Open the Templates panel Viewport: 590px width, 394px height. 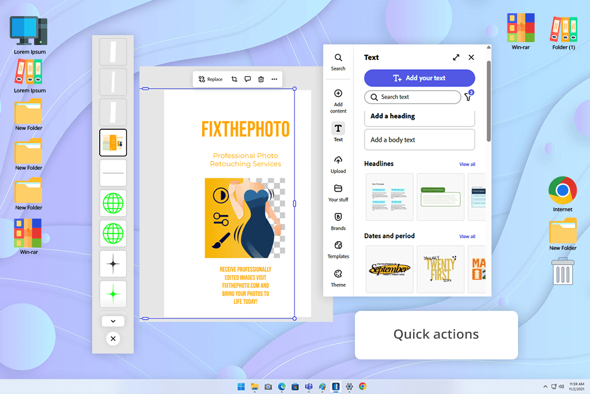coord(338,250)
